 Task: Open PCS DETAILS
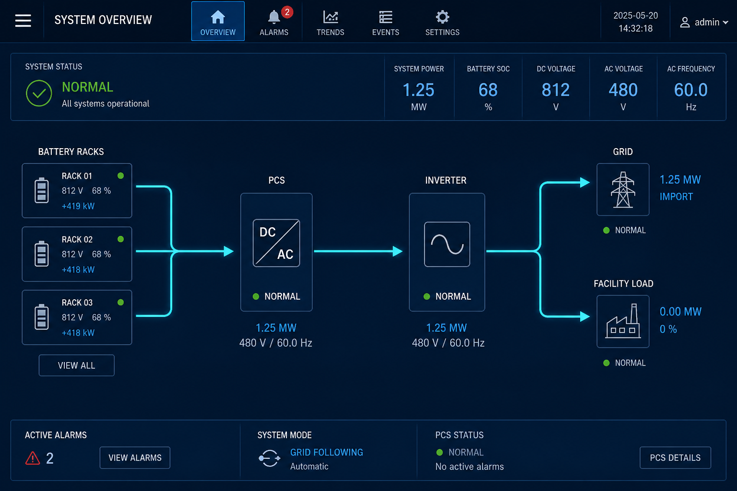675,458
